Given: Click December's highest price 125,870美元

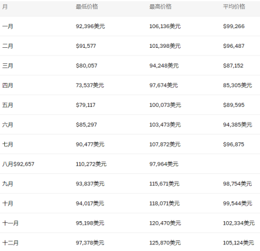Looking at the screenshot, I should tap(165, 243).
